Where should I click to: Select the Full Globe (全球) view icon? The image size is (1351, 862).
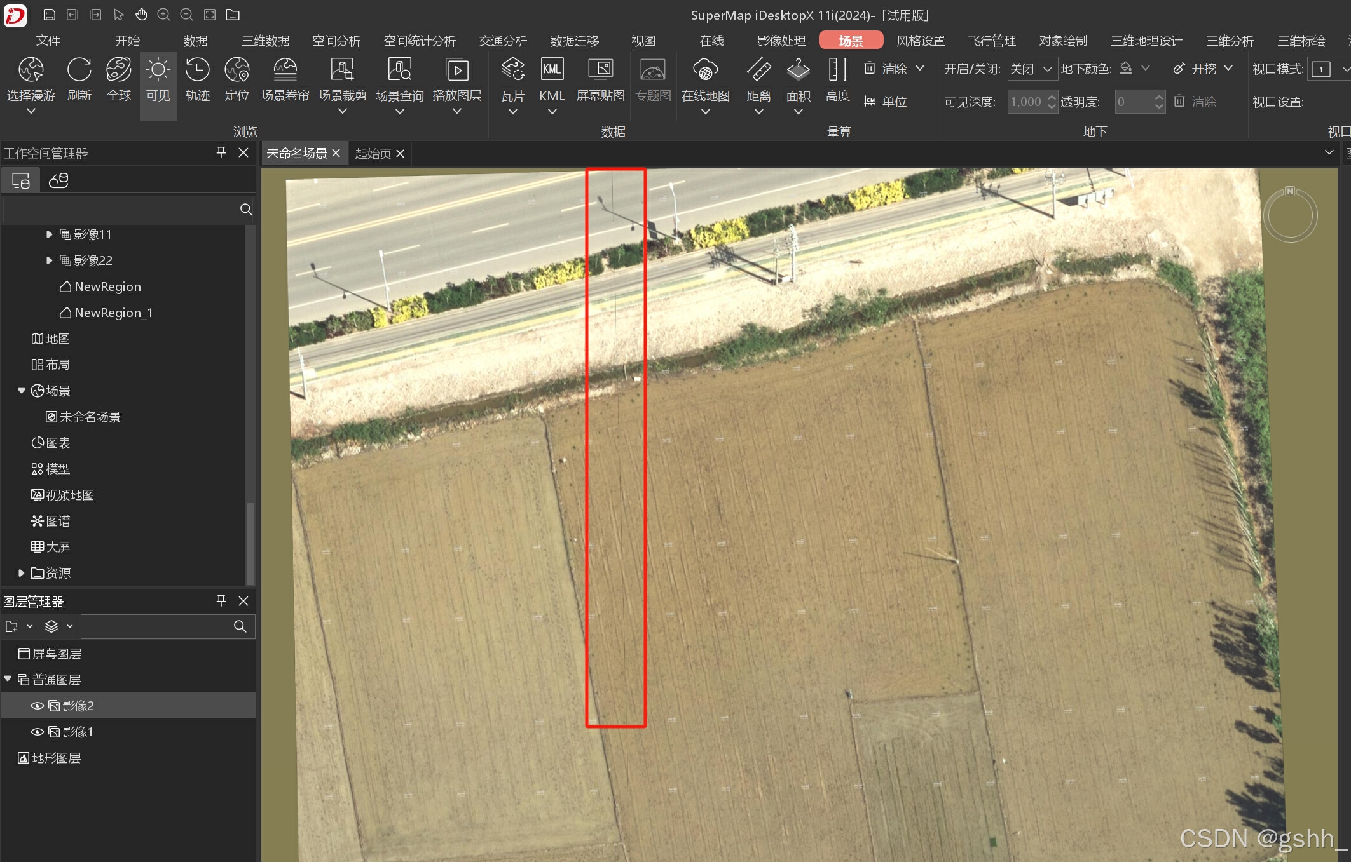pyautogui.click(x=119, y=71)
